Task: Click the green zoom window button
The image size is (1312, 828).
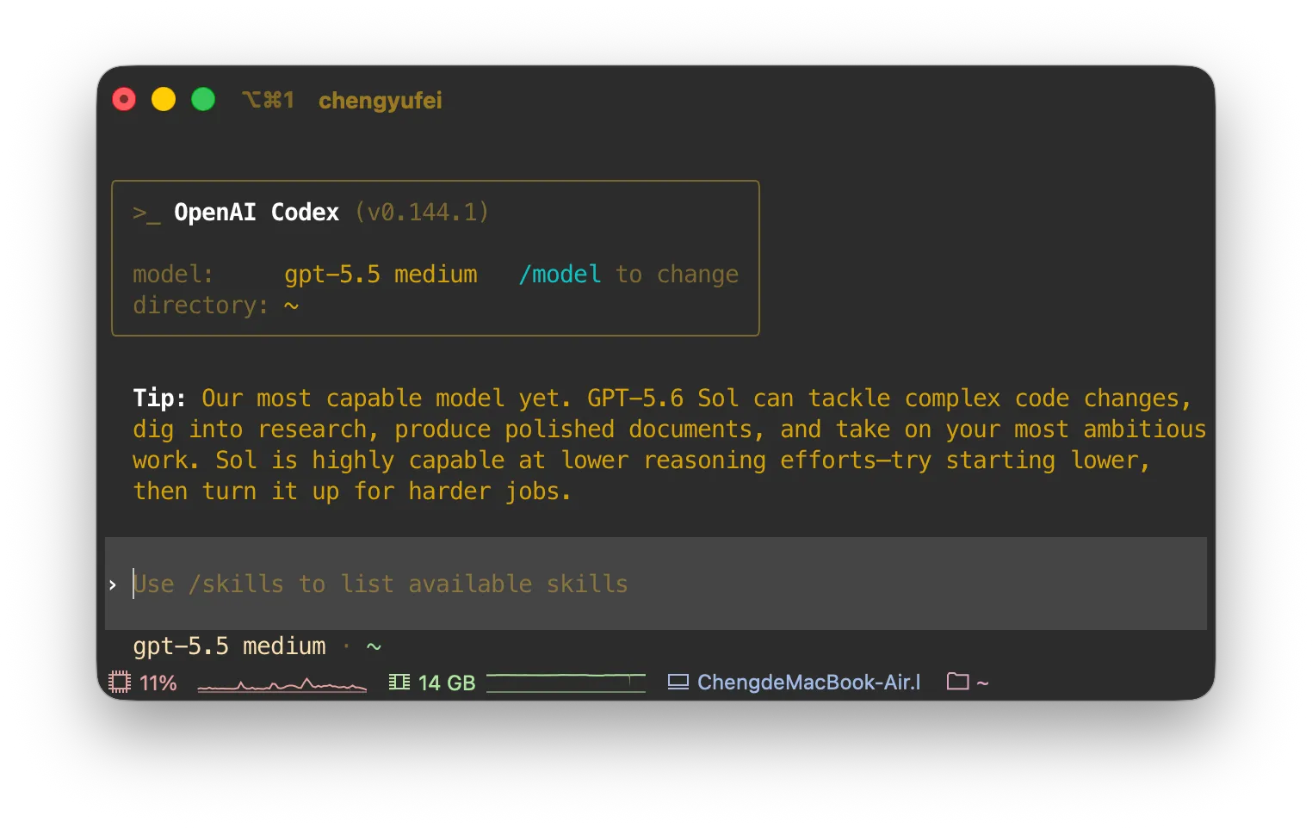Action: (x=203, y=100)
